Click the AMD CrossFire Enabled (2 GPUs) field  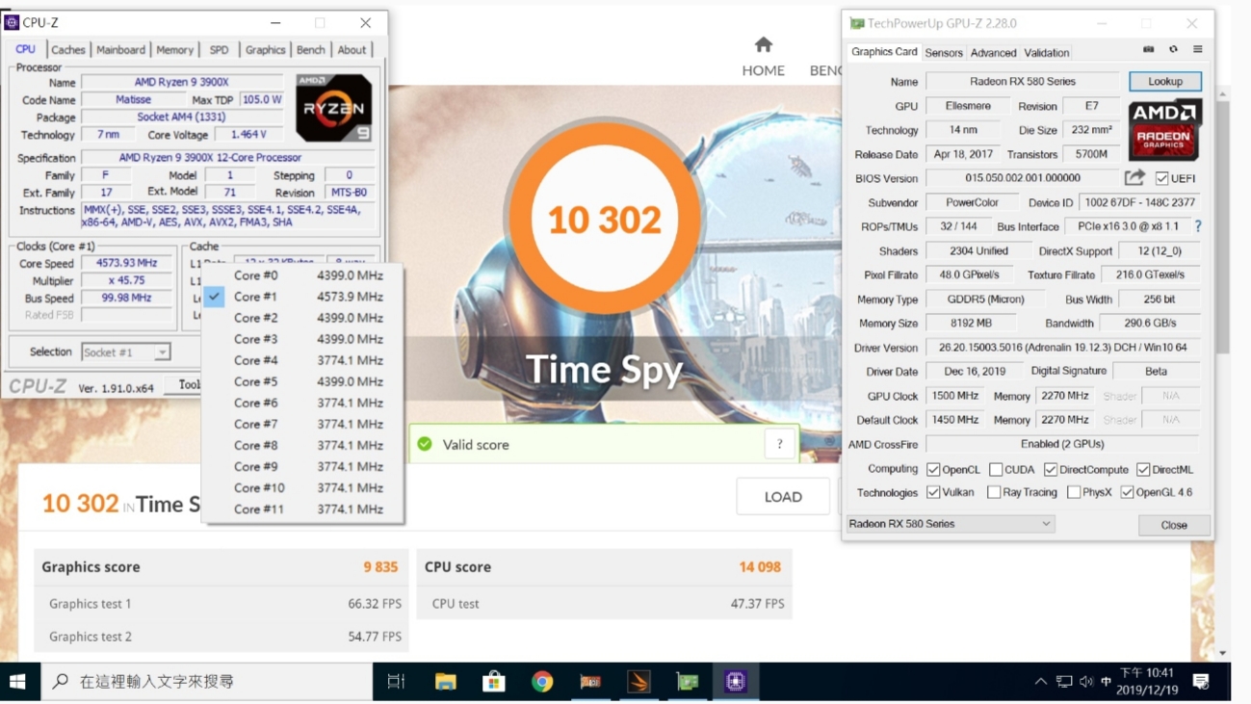1062,444
